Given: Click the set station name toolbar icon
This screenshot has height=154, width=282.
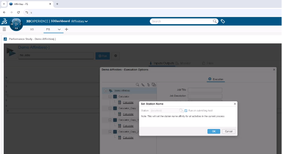Looking at the screenshot, I should point(154,85).
